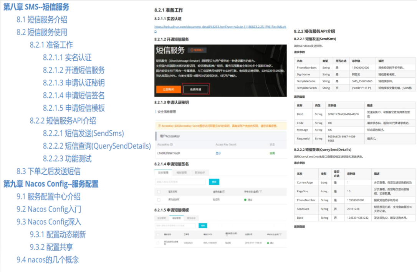Select the 签名管理 tab under 申请短信模板
417x272 pixels.
pos(162,218)
